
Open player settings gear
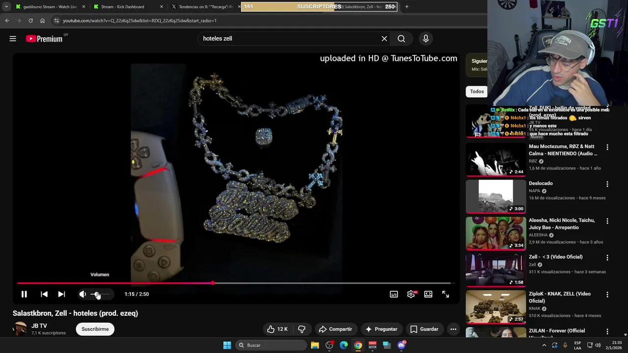click(411, 294)
